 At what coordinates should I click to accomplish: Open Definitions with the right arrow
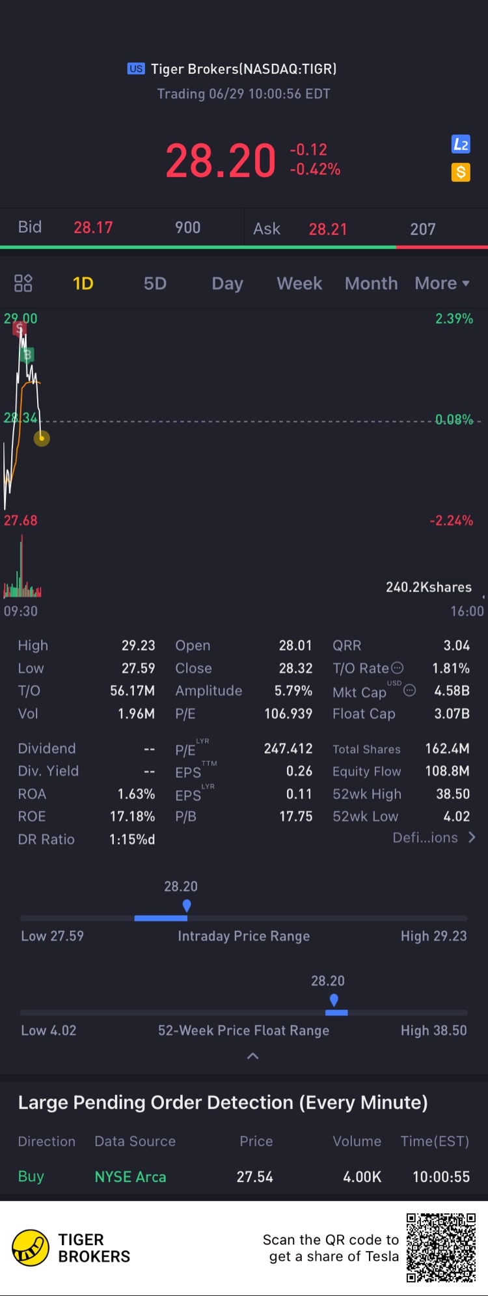point(472,838)
